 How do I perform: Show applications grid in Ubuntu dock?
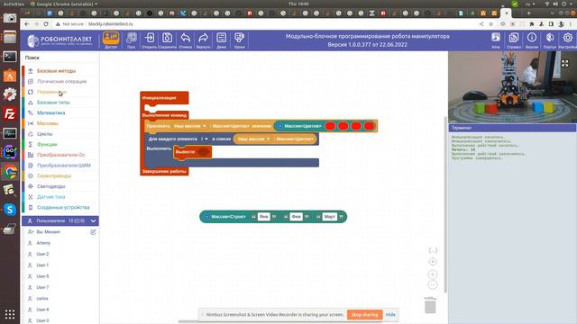tap(10, 314)
